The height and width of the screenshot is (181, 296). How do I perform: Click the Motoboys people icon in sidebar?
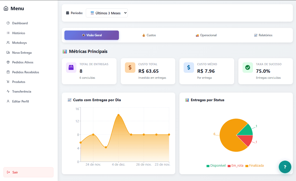tap(8, 43)
